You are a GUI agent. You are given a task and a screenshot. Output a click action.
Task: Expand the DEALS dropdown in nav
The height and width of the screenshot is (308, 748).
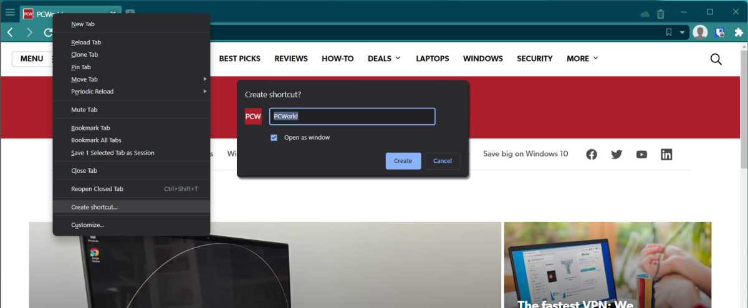point(385,59)
